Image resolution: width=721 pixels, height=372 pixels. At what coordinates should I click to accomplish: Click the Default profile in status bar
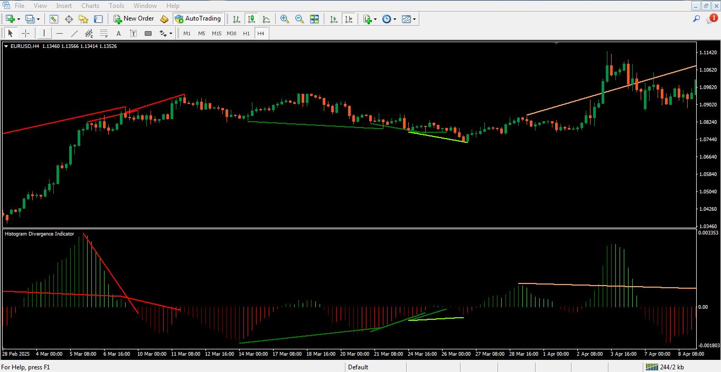click(x=358, y=367)
